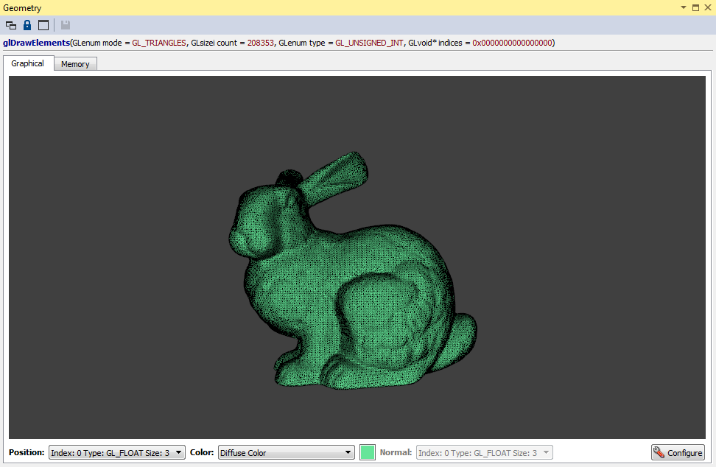
Task: Switch to the Graphical tab
Action: click(28, 63)
